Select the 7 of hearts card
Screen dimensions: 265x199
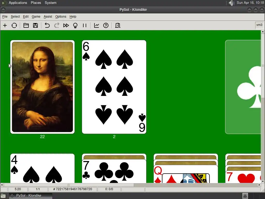(x=243, y=177)
